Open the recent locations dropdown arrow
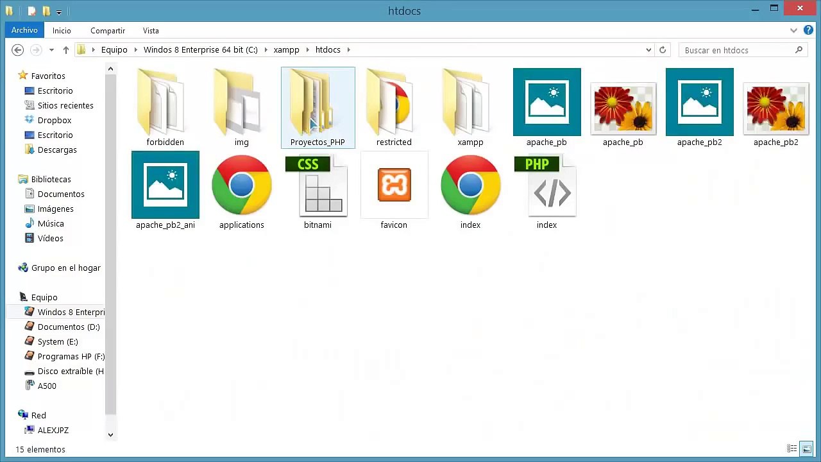This screenshot has width=821, height=462. (51, 50)
